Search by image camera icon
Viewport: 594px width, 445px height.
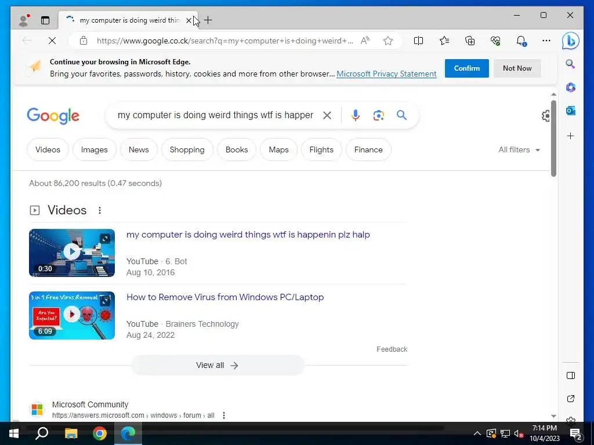[378, 115]
